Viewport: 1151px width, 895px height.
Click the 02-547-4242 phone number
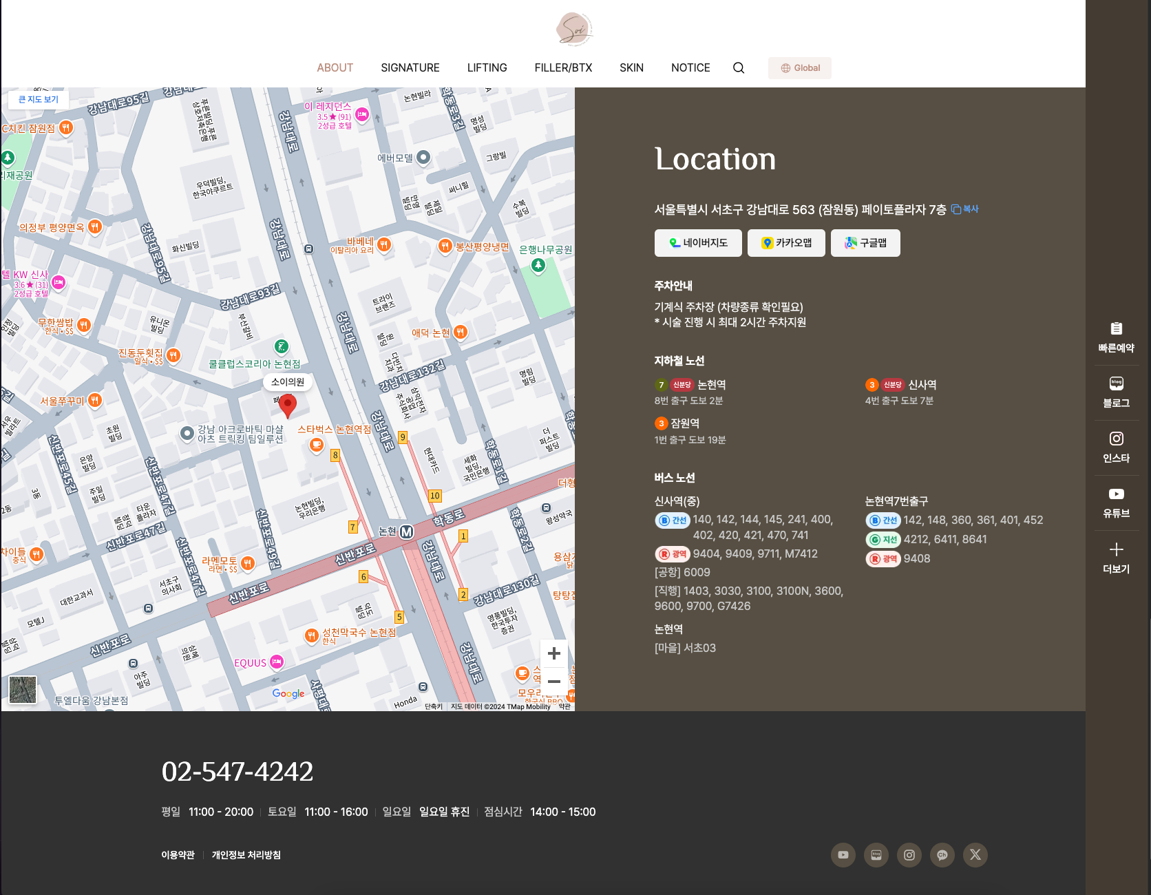point(237,772)
